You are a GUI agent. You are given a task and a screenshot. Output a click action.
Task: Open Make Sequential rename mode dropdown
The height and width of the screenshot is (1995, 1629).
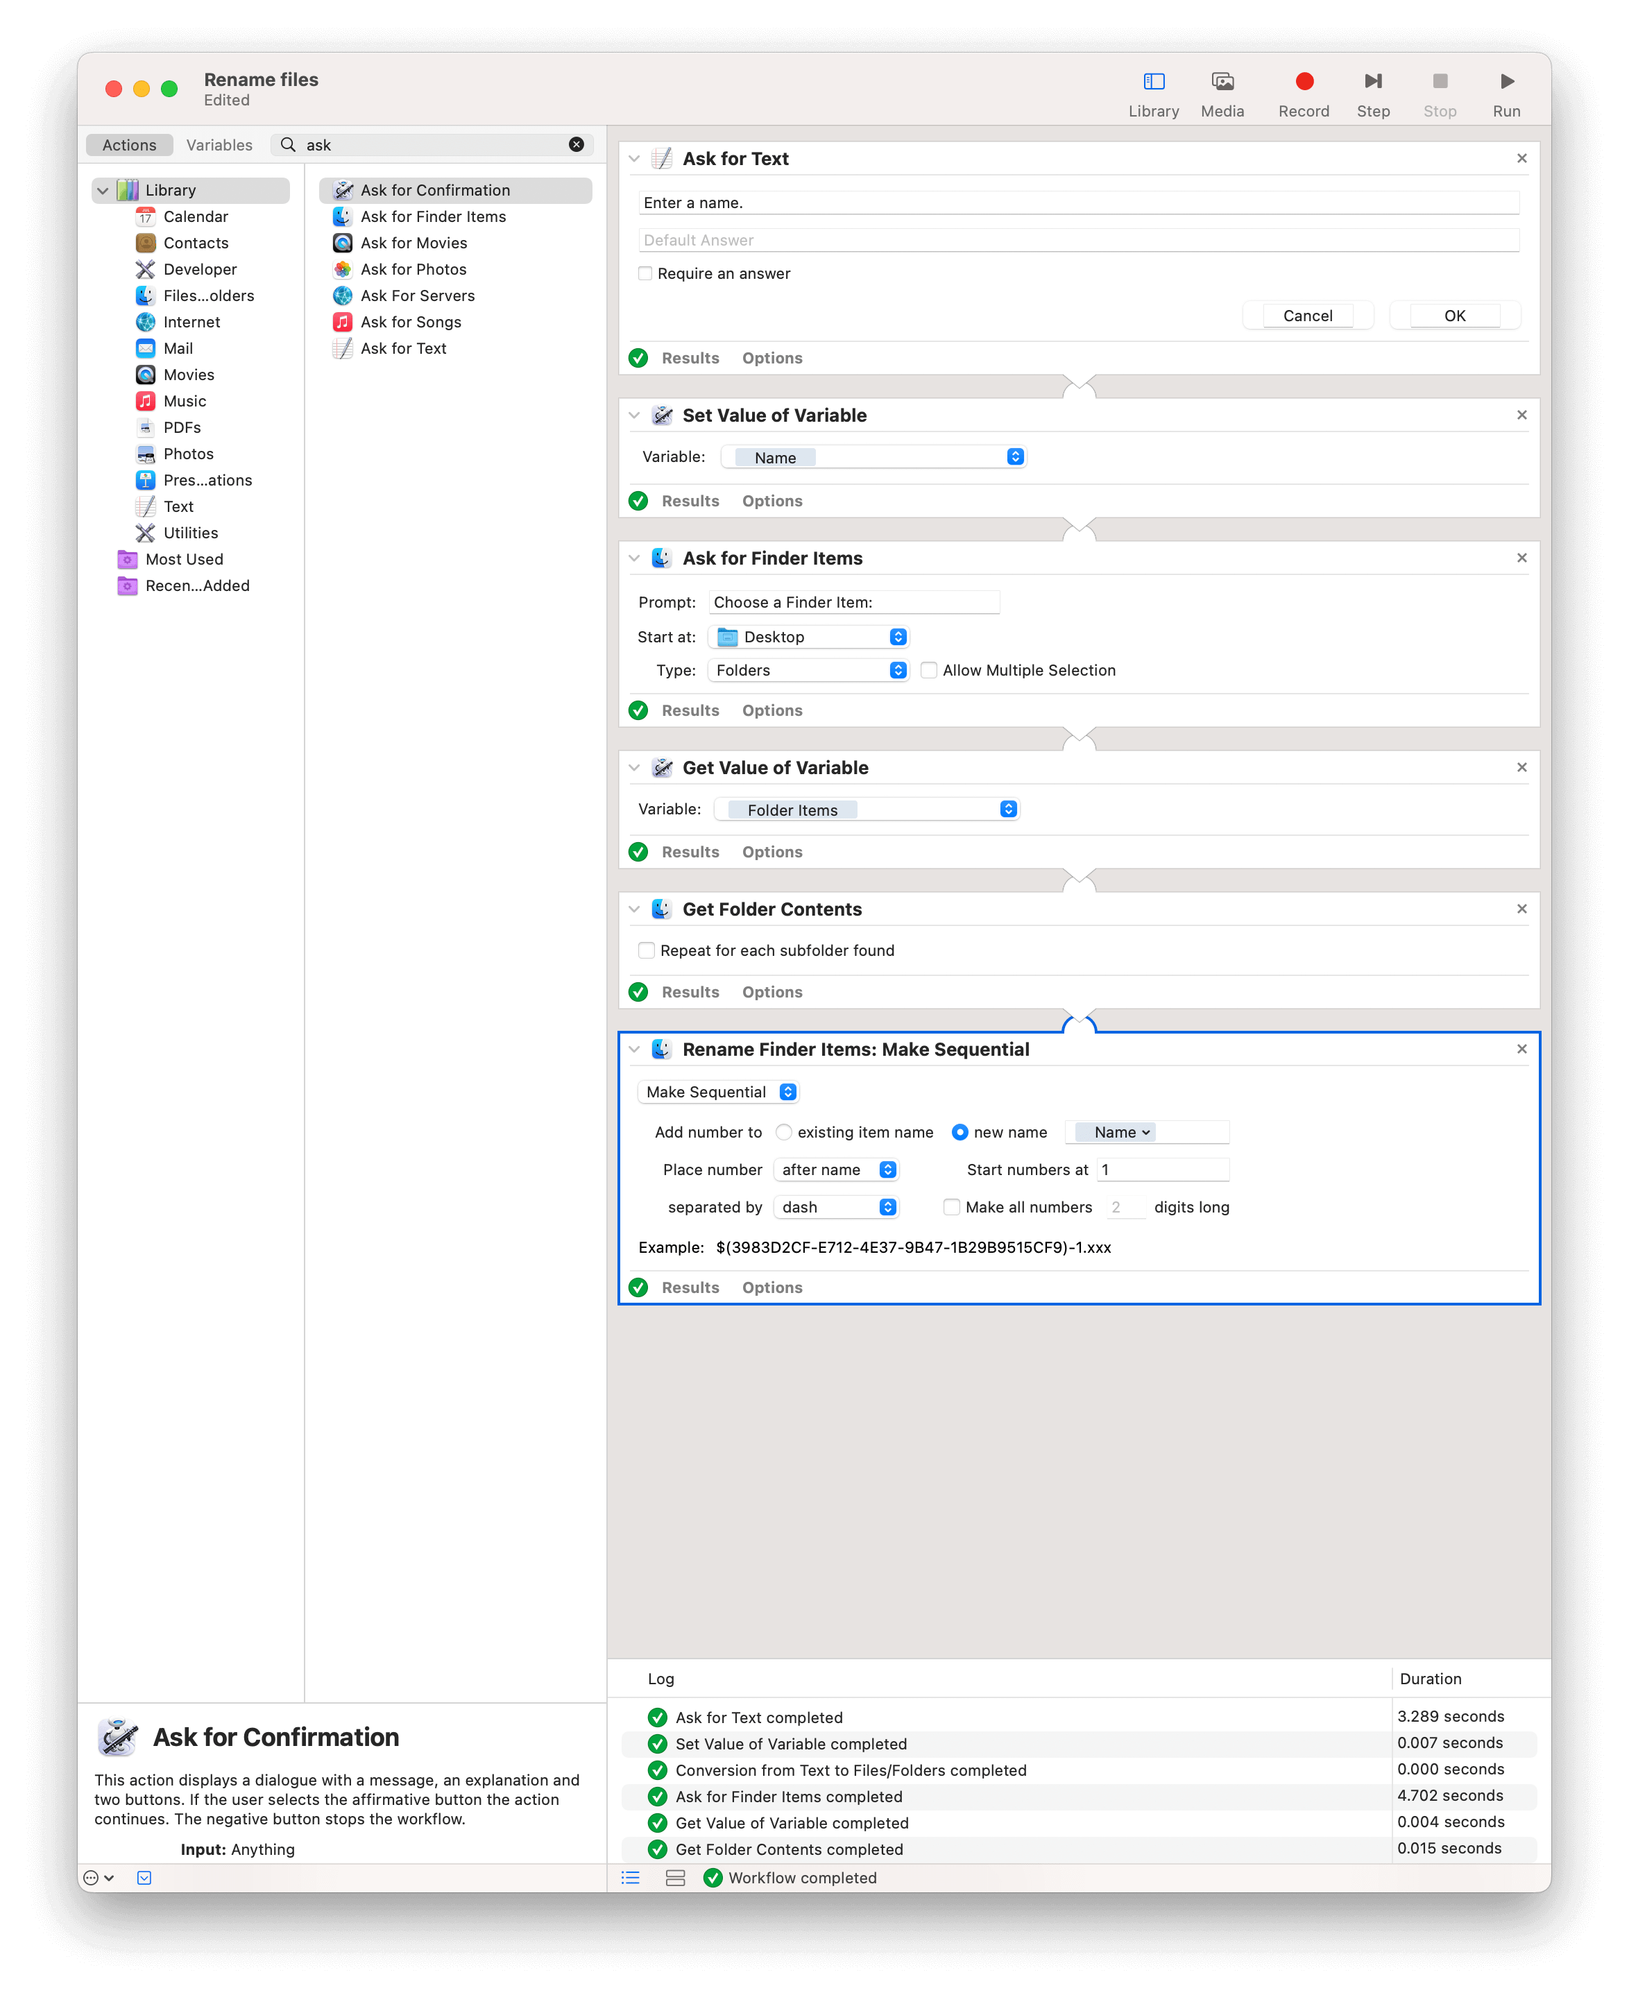click(718, 1091)
